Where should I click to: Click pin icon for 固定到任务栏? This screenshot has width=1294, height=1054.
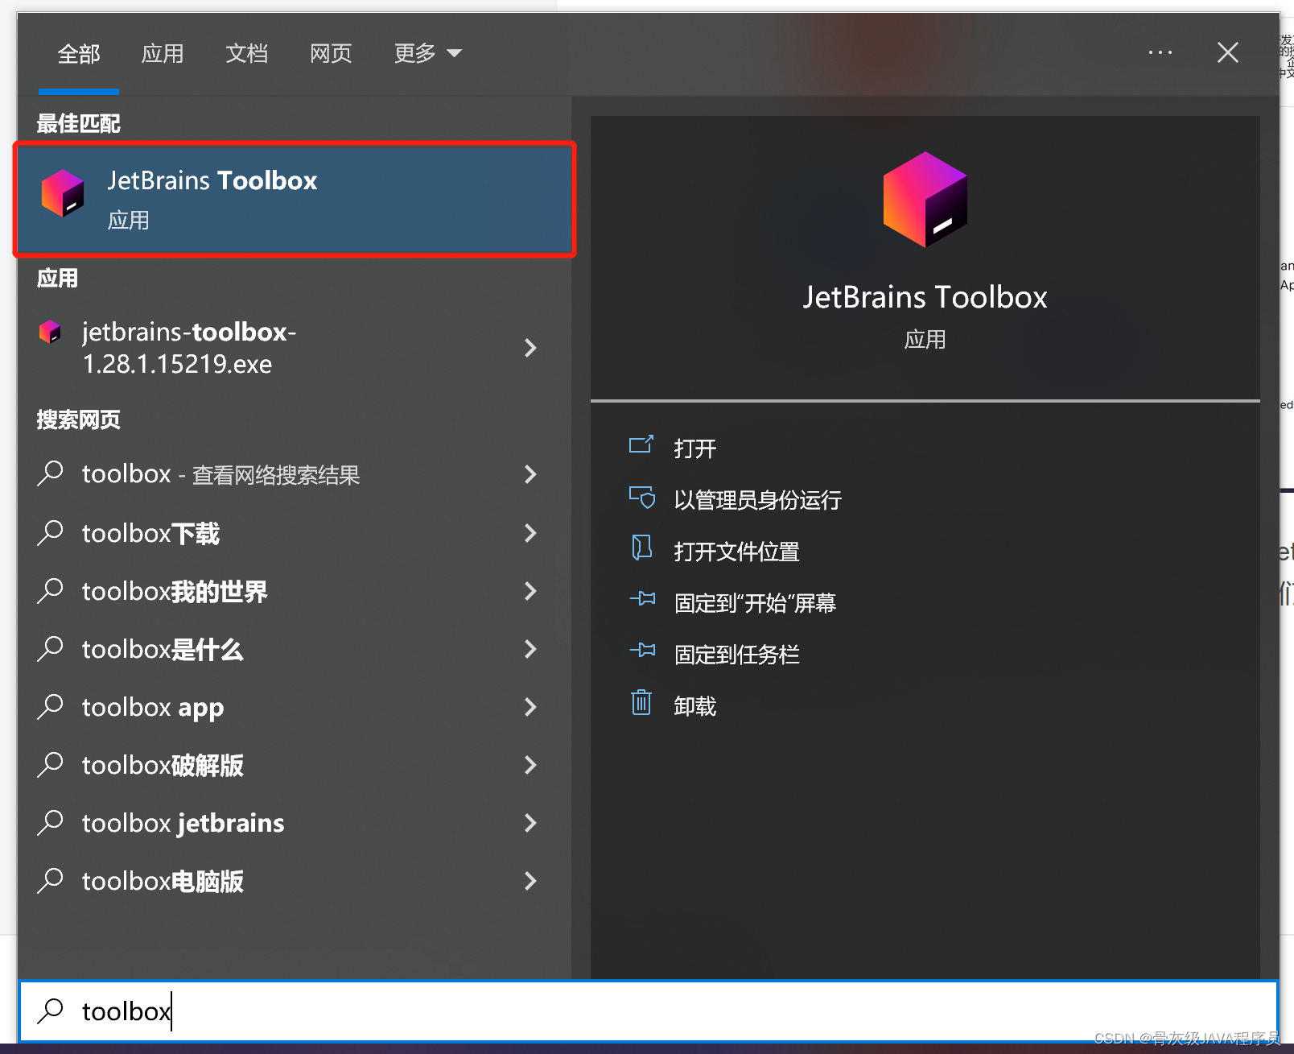click(642, 650)
